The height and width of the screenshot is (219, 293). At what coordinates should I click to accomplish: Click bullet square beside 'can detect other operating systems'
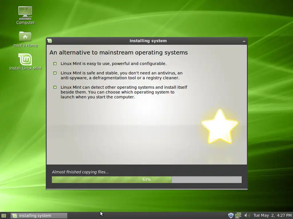55,87
